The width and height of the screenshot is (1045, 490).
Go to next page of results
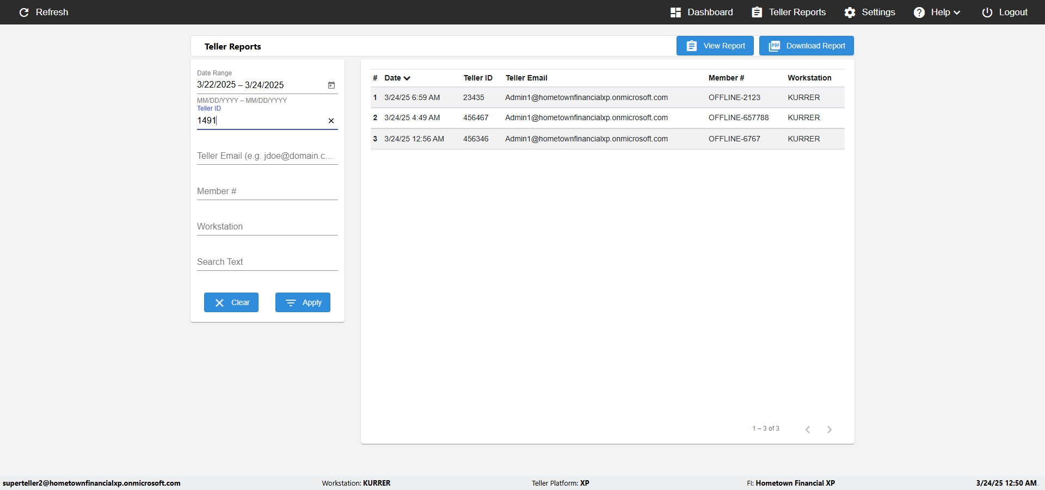(x=829, y=430)
